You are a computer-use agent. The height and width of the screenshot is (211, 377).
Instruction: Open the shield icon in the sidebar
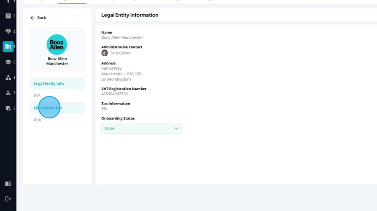point(8,108)
